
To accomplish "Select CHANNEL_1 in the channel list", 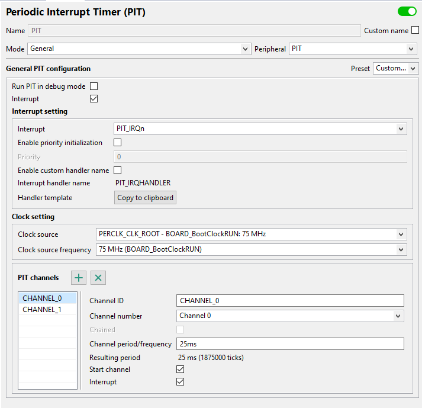I will click(42, 309).
